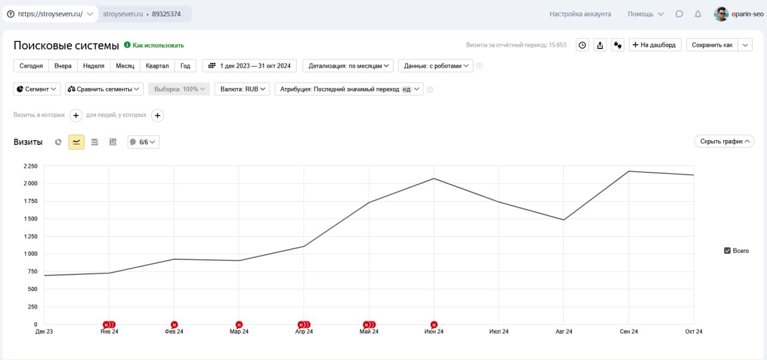Switch to pie chart view icon
Screen dimensions: 767x360
[x=58, y=142]
